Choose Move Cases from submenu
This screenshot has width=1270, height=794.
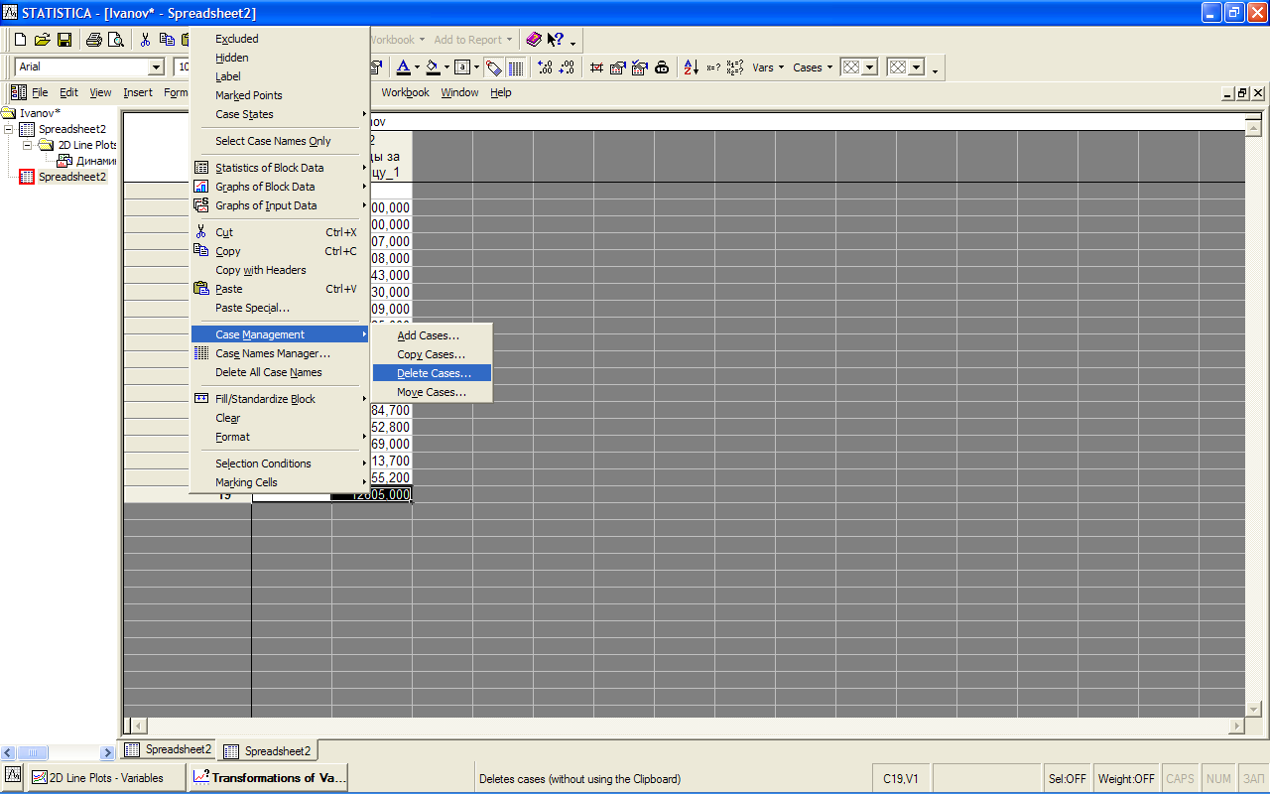pyautogui.click(x=432, y=392)
